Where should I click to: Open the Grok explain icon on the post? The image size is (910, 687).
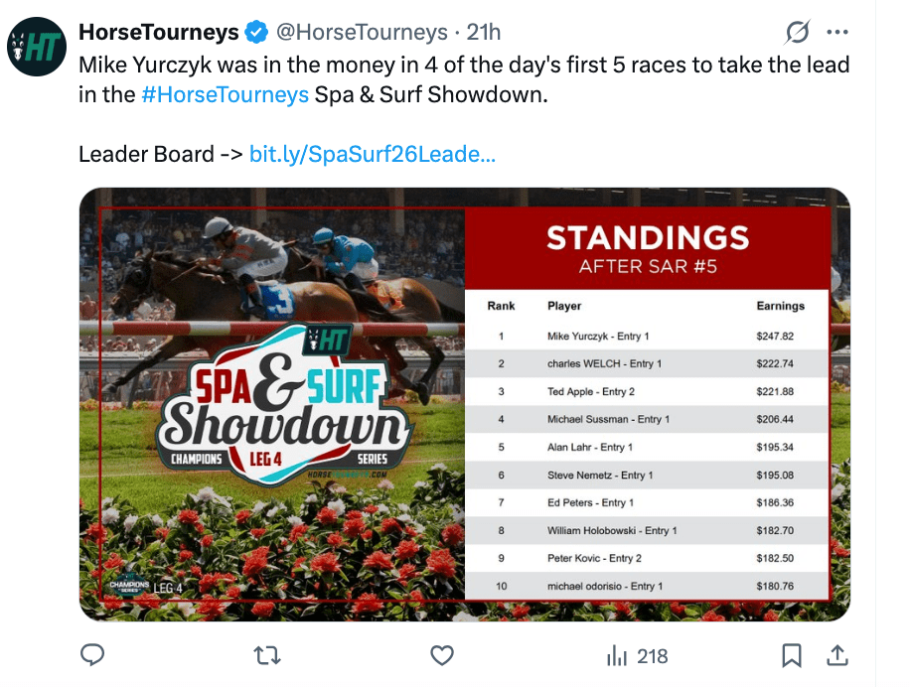point(797,32)
